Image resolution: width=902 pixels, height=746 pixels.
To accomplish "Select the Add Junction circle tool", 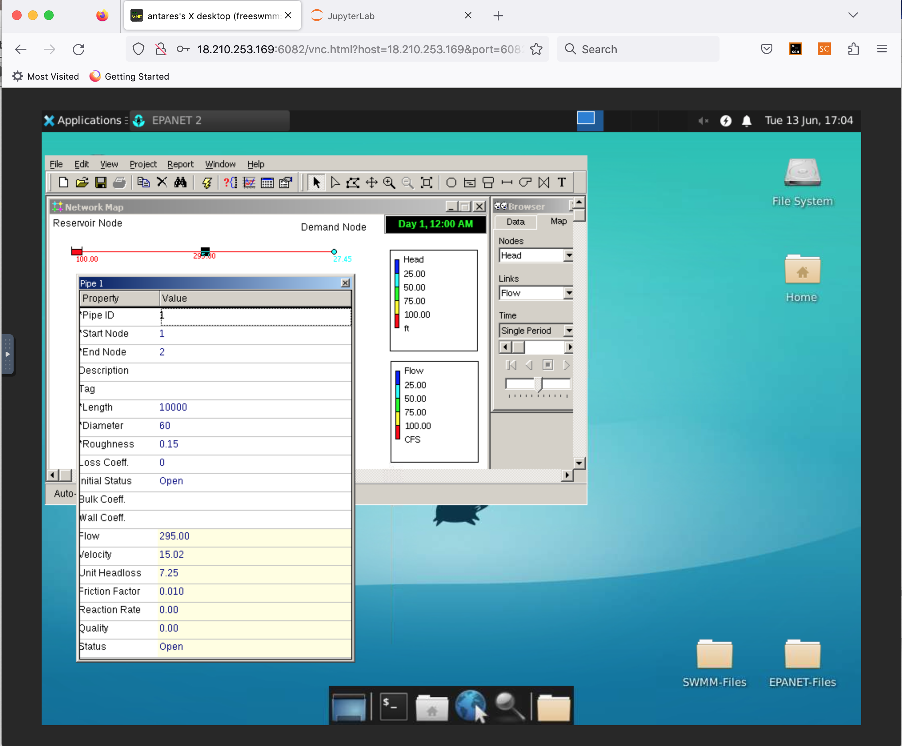I will (451, 182).
